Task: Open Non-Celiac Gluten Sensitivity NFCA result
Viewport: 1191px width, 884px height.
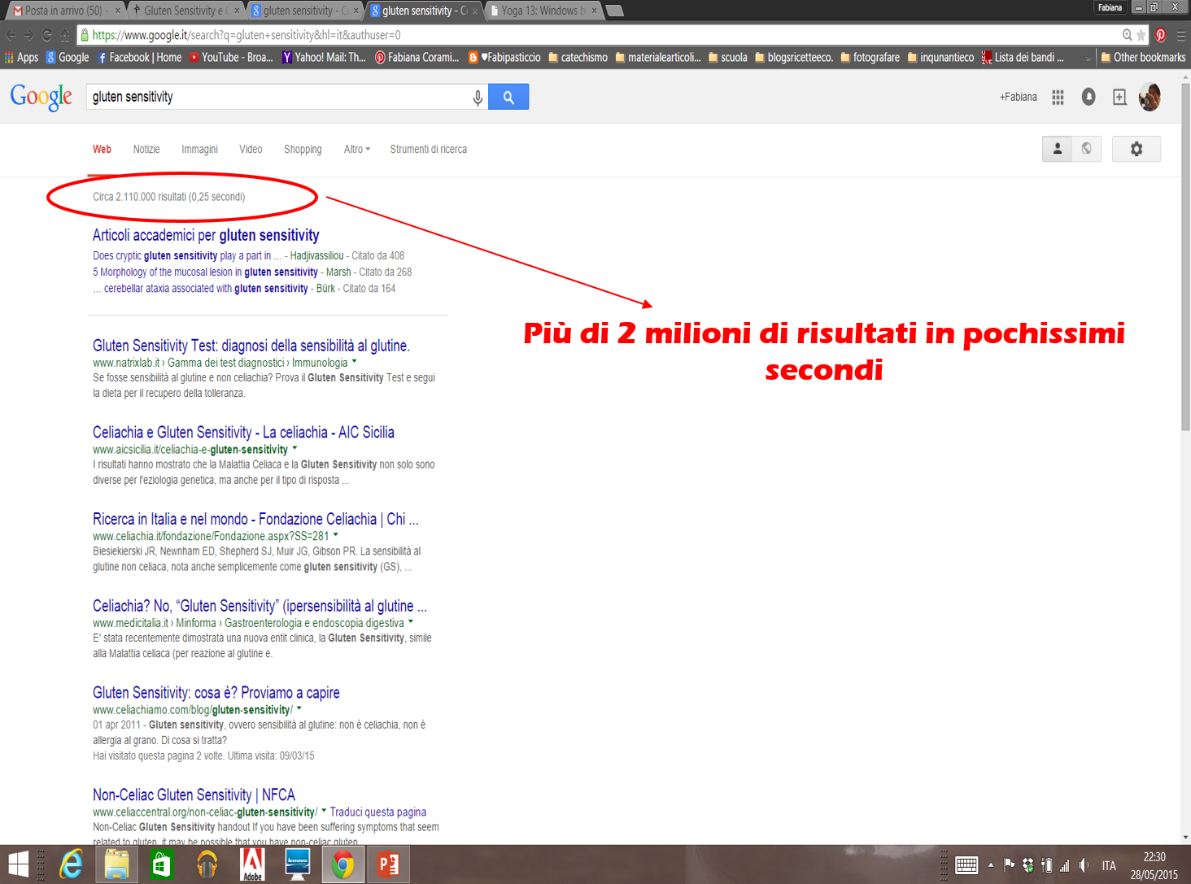Action: click(x=194, y=795)
